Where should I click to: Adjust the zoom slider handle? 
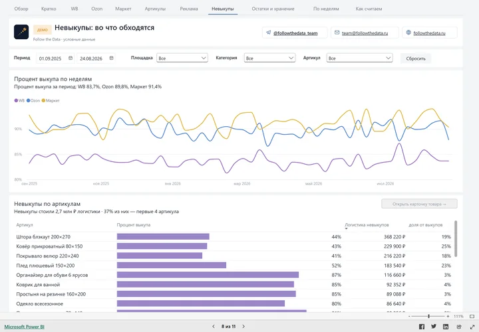pos(428,317)
